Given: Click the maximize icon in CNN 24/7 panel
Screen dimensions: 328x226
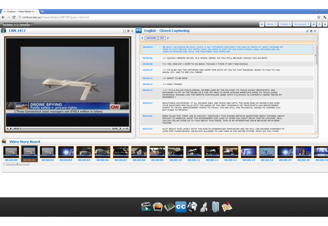Looking at the screenshot, I should tap(129, 31).
